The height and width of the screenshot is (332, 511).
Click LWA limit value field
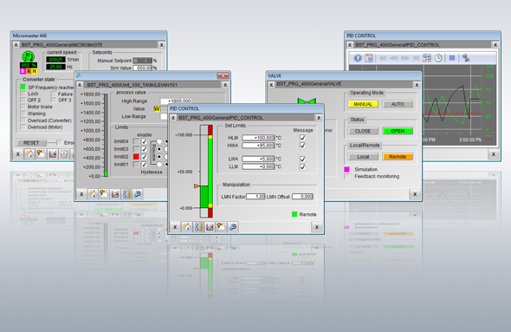[259, 159]
